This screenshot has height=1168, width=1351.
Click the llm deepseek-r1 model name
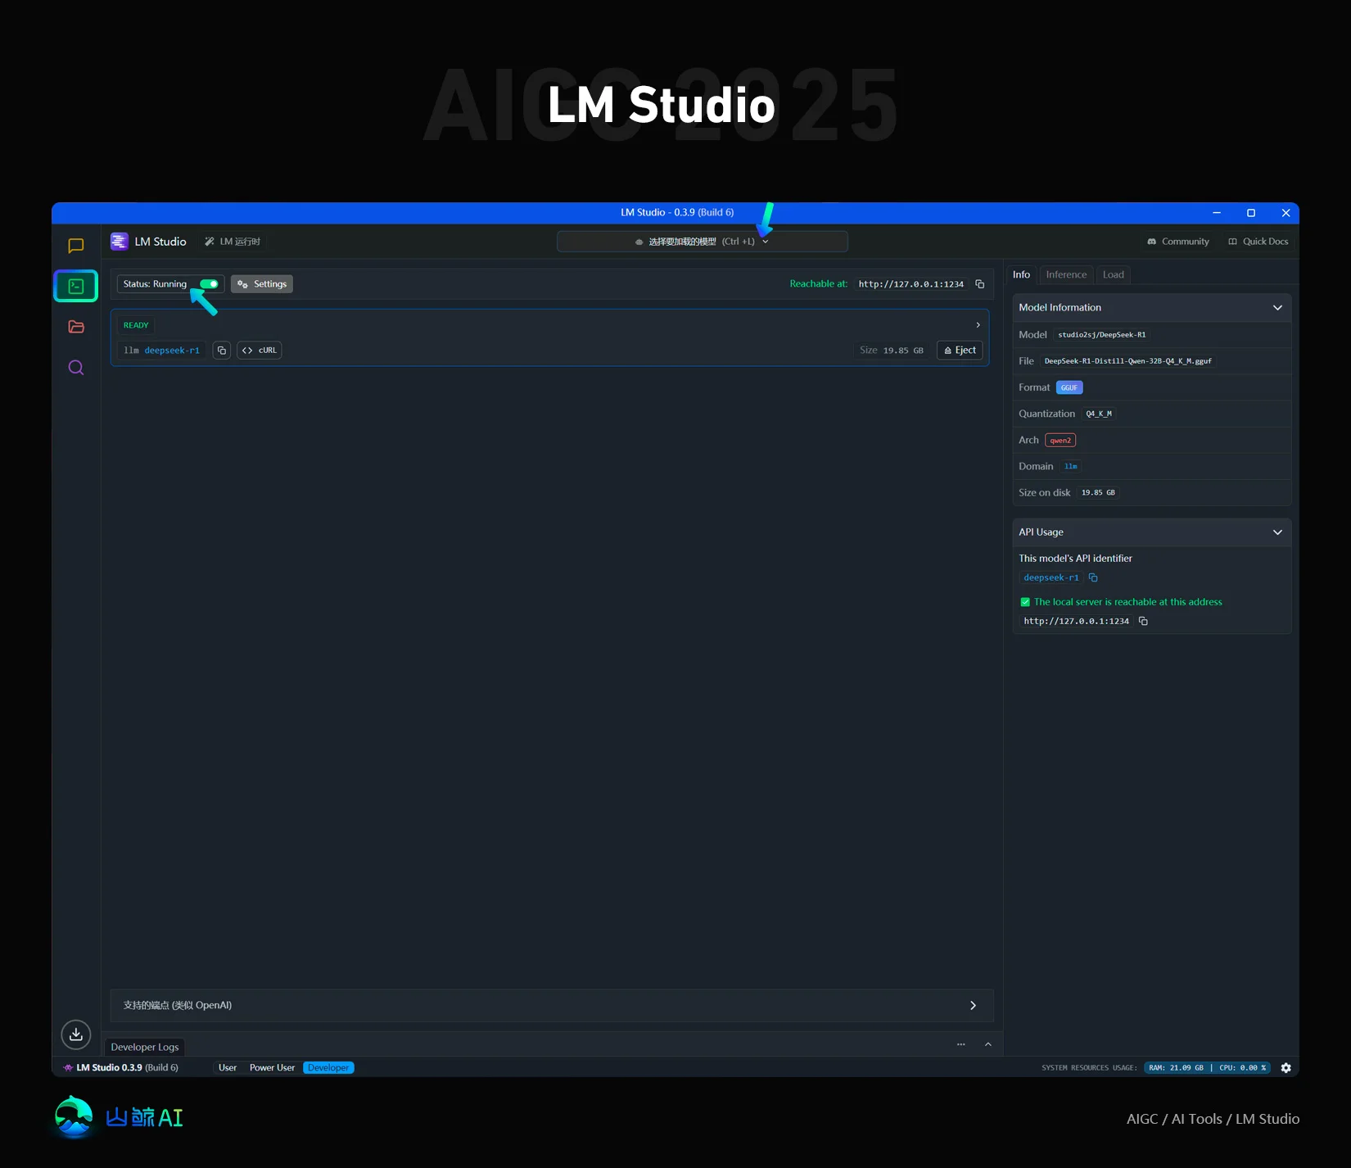pos(161,351)
